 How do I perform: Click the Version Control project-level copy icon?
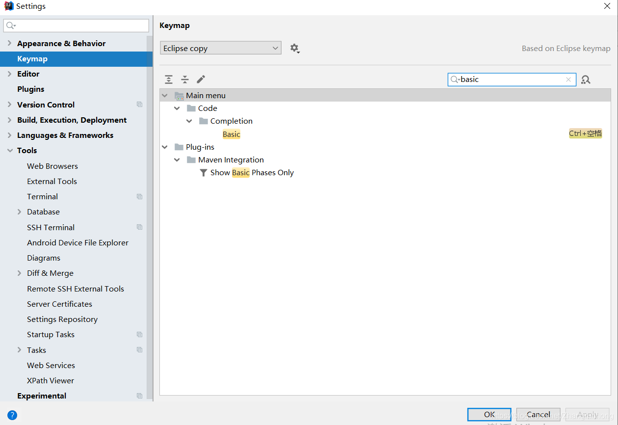(x=140, y=105)
